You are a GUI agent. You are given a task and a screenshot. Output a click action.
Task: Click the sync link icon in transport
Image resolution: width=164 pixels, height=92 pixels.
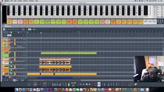[136, 84]
